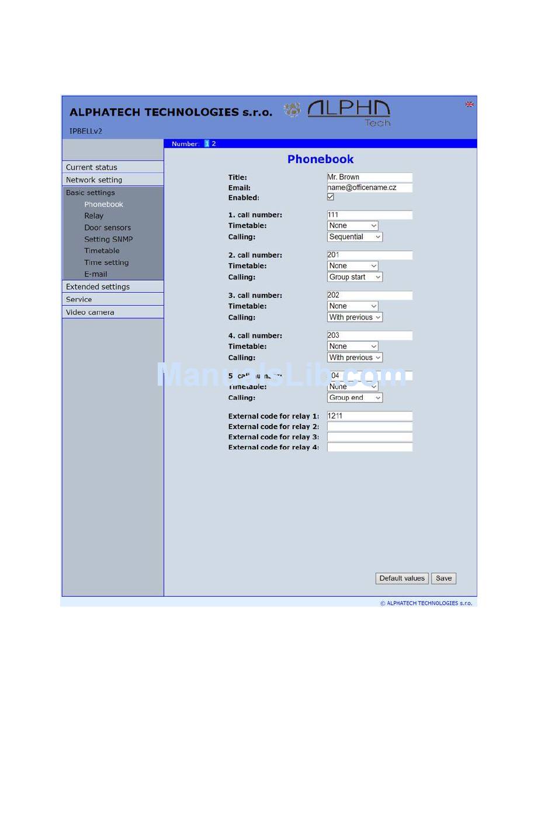Select phonebook number 1 link

click(x=207, y=144)
